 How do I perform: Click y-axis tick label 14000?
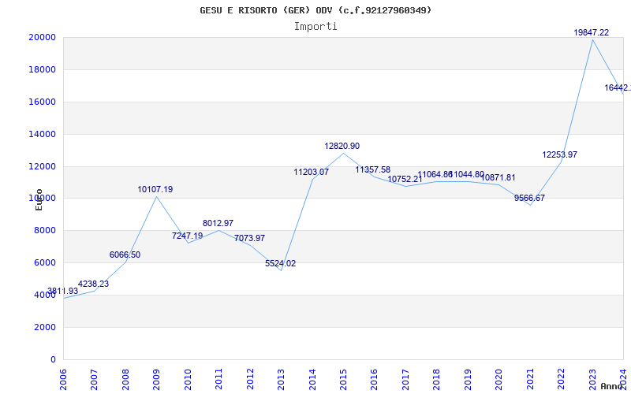[42, 134]
